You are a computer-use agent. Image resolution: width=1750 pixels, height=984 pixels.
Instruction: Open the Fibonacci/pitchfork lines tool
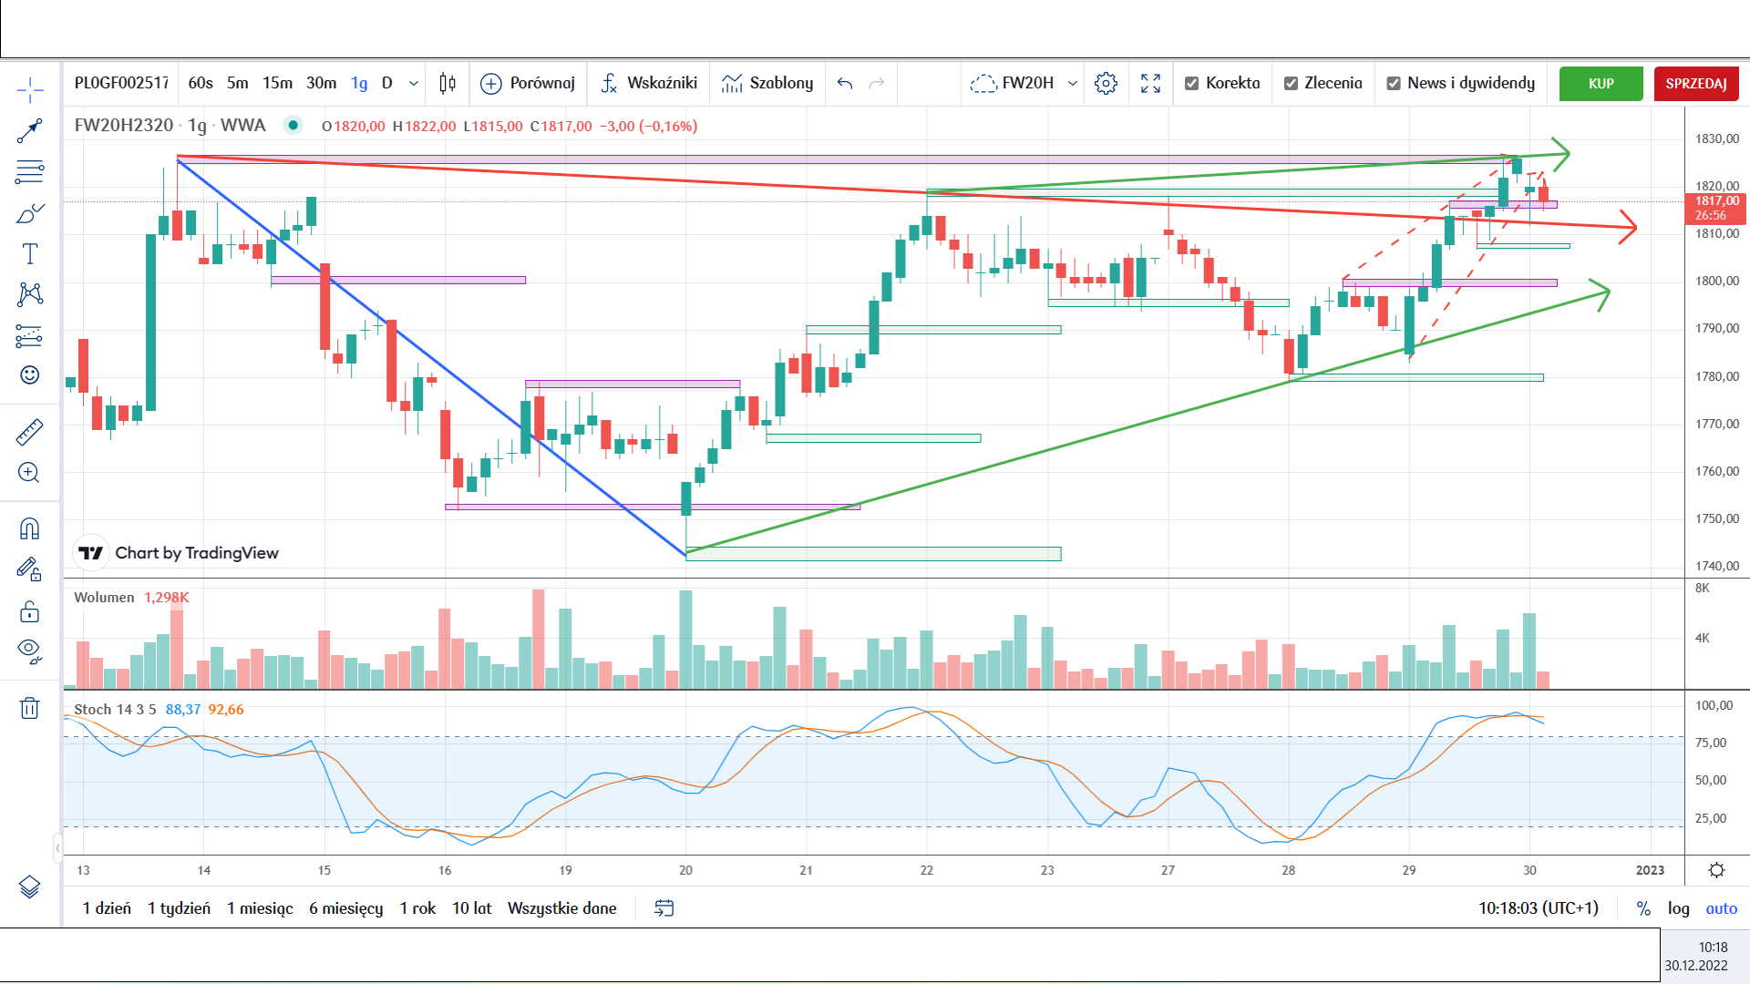click(x=30, y=172)
